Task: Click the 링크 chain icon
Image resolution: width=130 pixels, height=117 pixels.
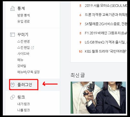Action: (12, 97)
